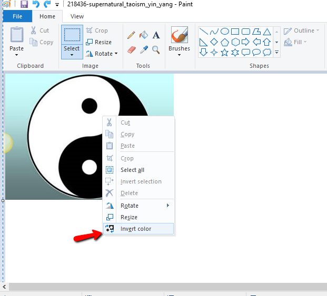327x296 pixels.
Task: Click Copy in the Clipboard group
Action: click(41, 42)
